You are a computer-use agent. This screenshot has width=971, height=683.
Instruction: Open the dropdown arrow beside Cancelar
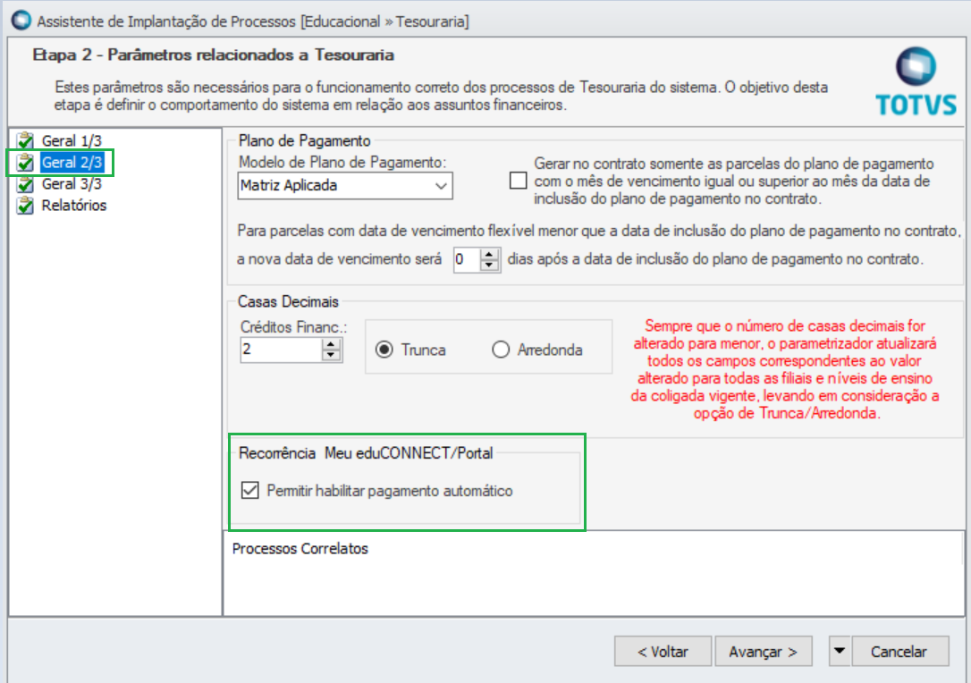pos(839,652)
